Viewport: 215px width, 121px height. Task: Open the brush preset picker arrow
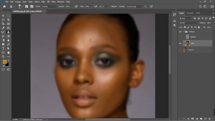23,6
